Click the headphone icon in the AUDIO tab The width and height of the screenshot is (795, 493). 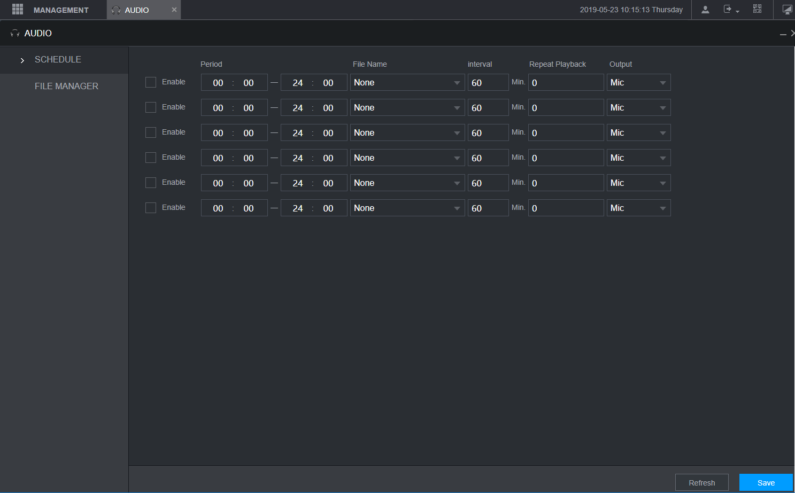[x=116, y=10]
